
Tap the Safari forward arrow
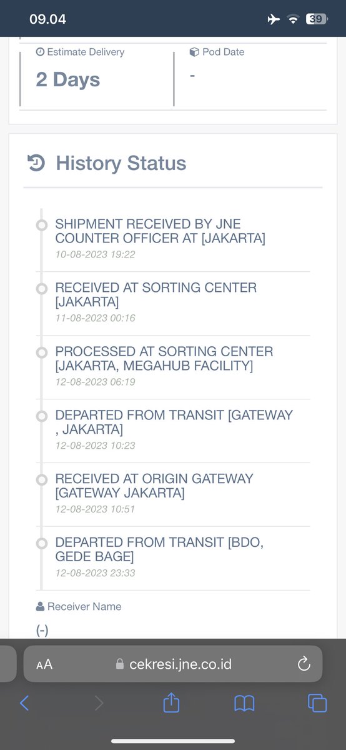[98, 703]
